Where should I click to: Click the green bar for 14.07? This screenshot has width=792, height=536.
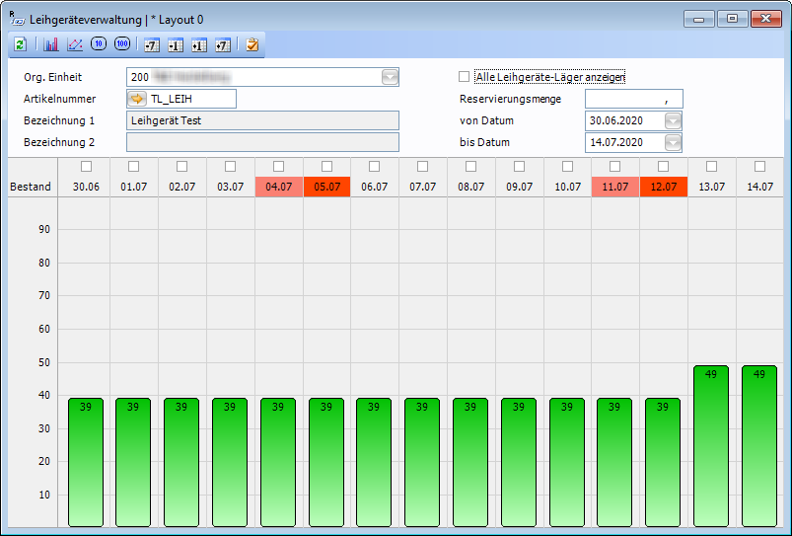tap(759, 446)
